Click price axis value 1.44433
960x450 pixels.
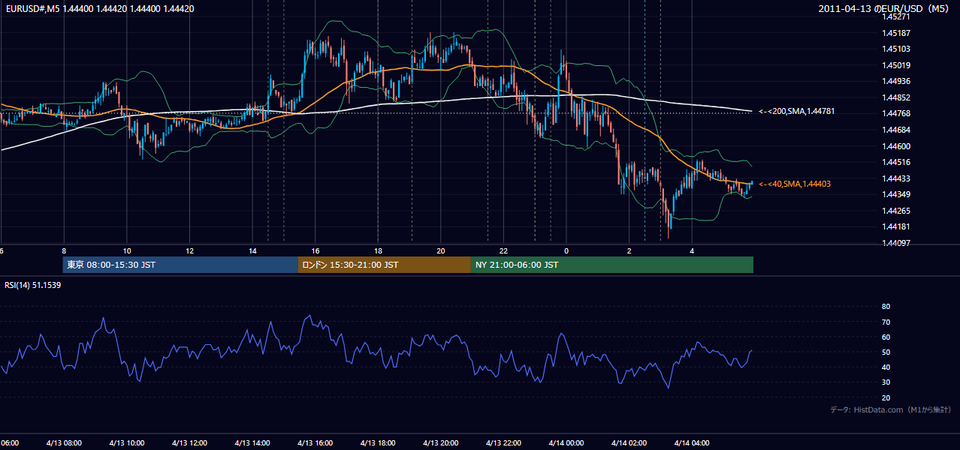coord(897,178)
